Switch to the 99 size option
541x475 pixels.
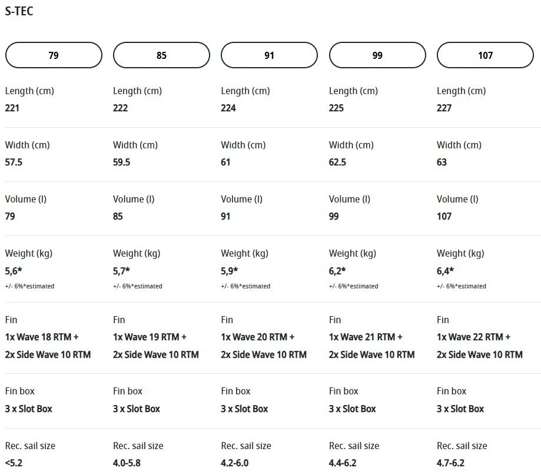(377, 55)
